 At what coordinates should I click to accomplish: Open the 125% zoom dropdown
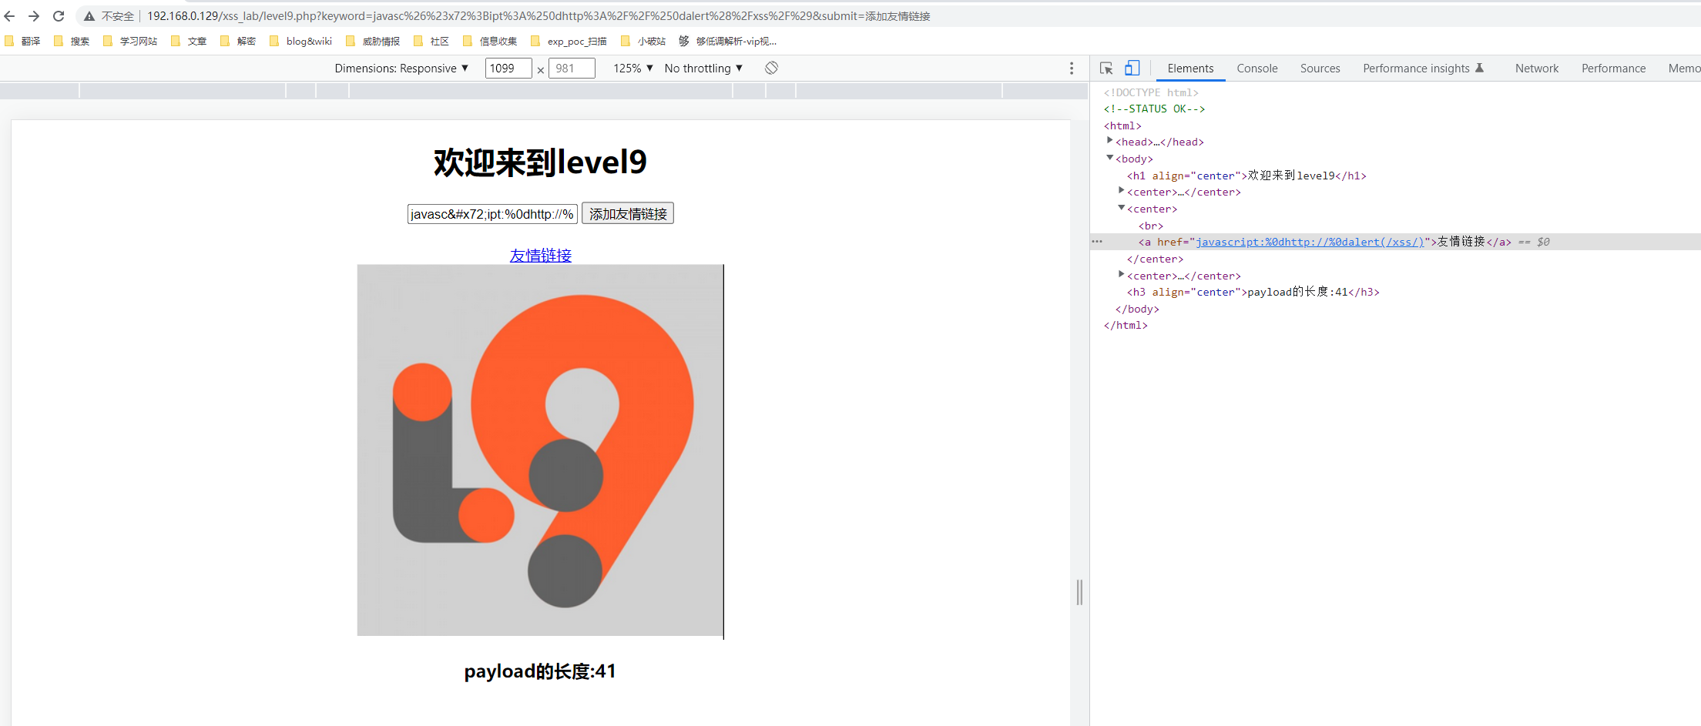(633, 69)
